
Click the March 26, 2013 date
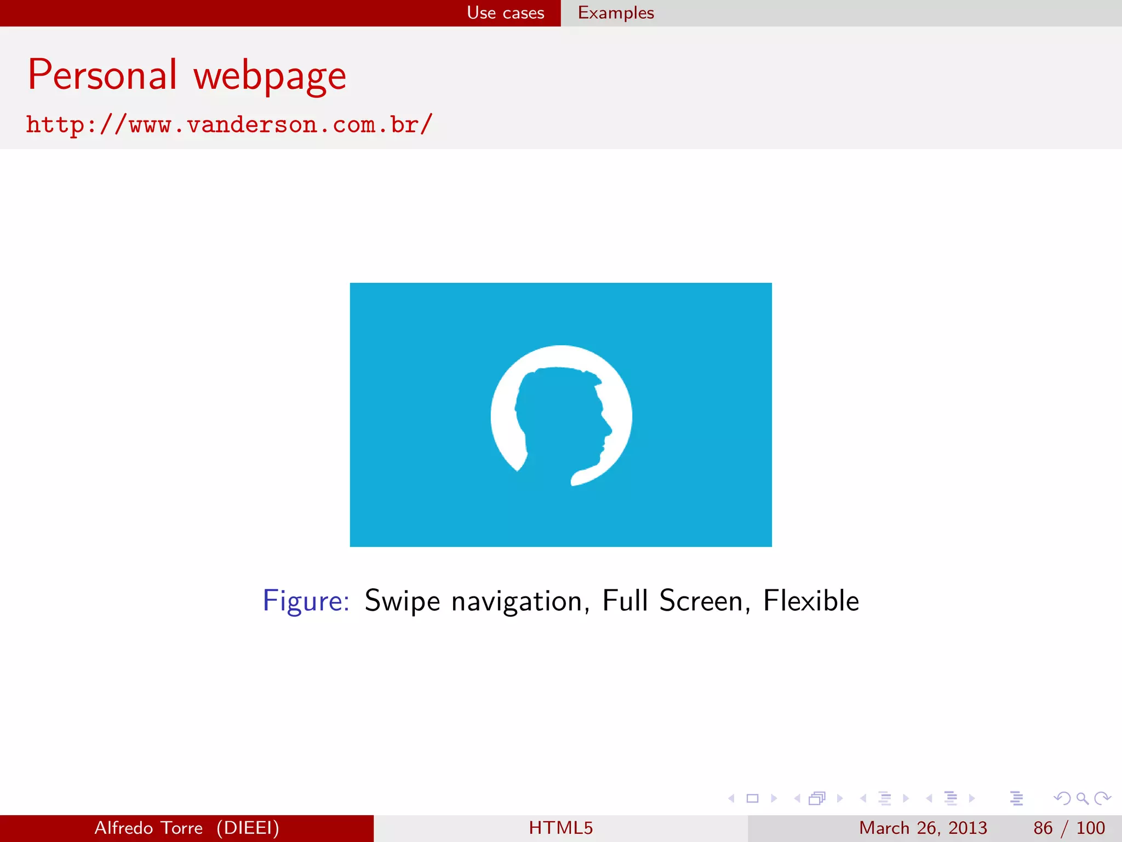(x=923, y=828)
